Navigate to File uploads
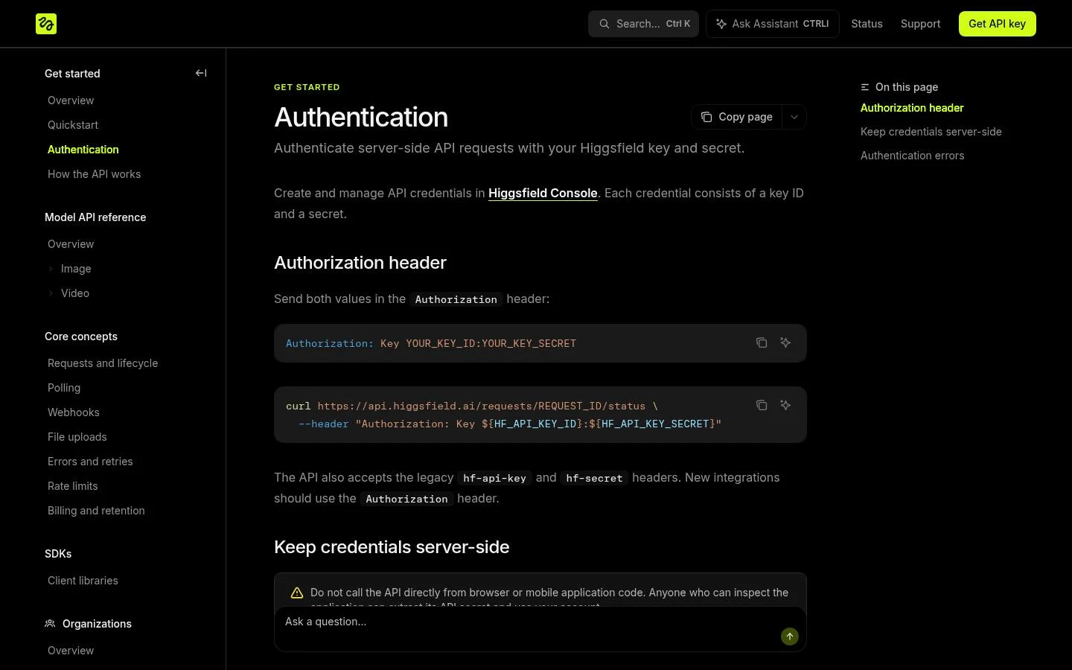 click(x=77, y=437)
